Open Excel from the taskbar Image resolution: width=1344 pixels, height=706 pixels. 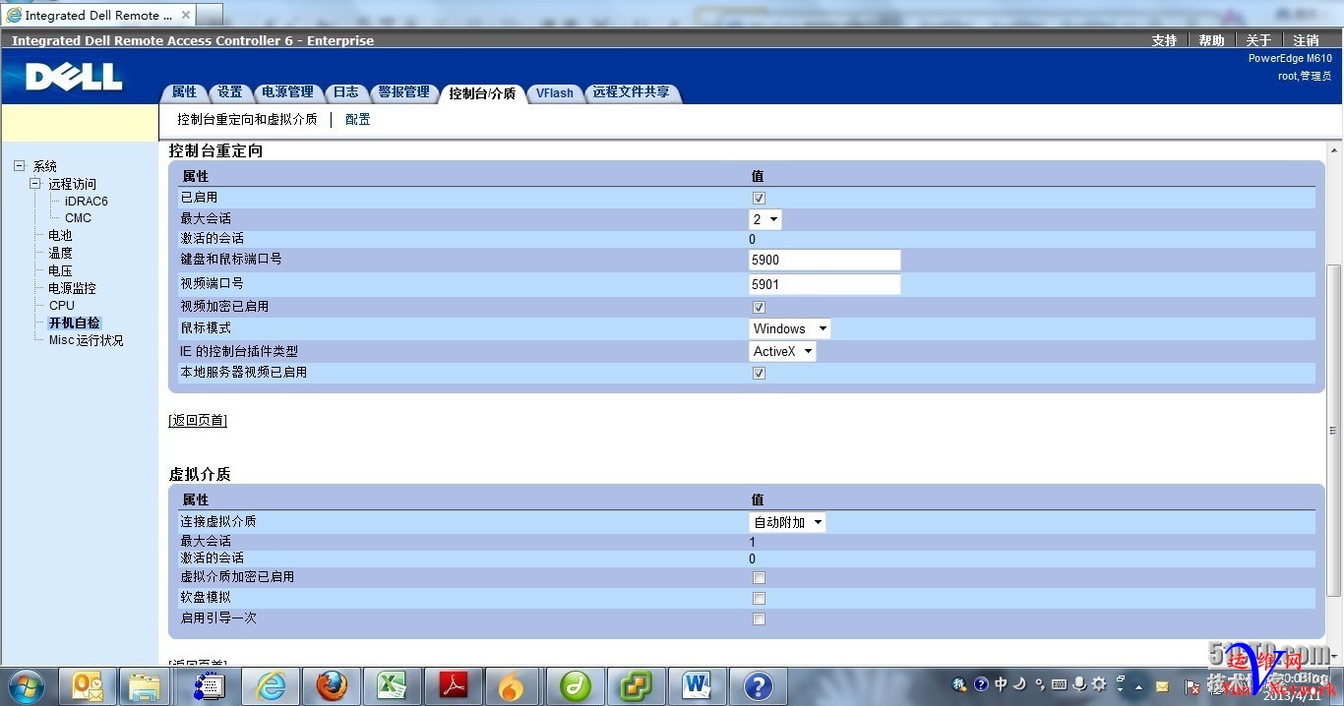(x=392, y=685)
